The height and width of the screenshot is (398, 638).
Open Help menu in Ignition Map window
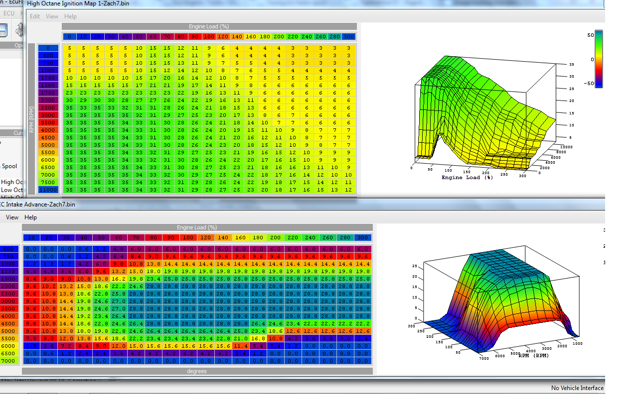click(x=71, y=16)
